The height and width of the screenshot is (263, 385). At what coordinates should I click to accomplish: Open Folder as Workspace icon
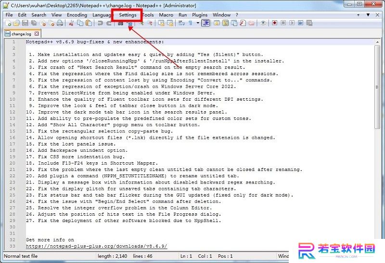251,23
